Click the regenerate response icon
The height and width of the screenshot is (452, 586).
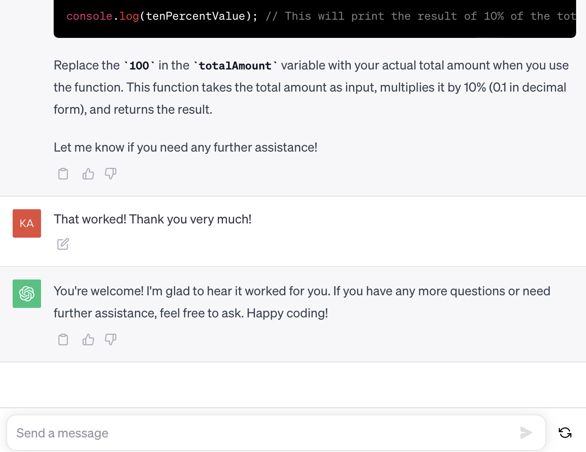pos(565,433)
